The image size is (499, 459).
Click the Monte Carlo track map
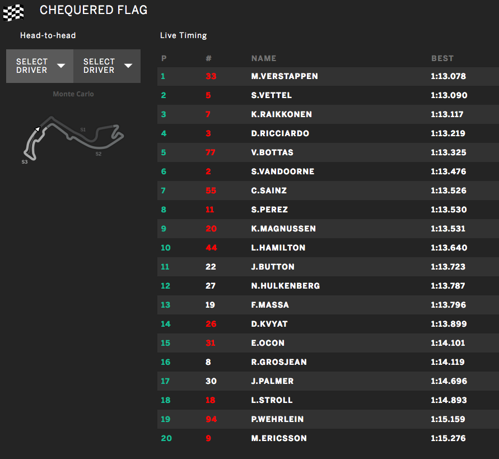coord(73,136)
